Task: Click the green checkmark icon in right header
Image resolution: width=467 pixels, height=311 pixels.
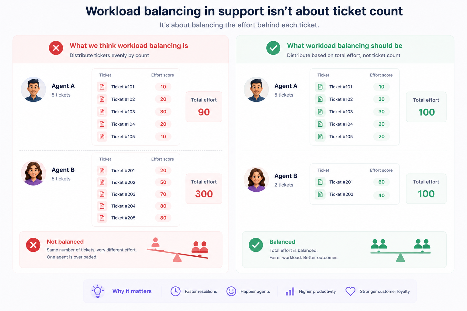Action: coord(273,48)
